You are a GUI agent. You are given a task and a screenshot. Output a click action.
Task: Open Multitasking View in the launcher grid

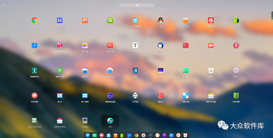pyautogui.click(x=35, y=96)
